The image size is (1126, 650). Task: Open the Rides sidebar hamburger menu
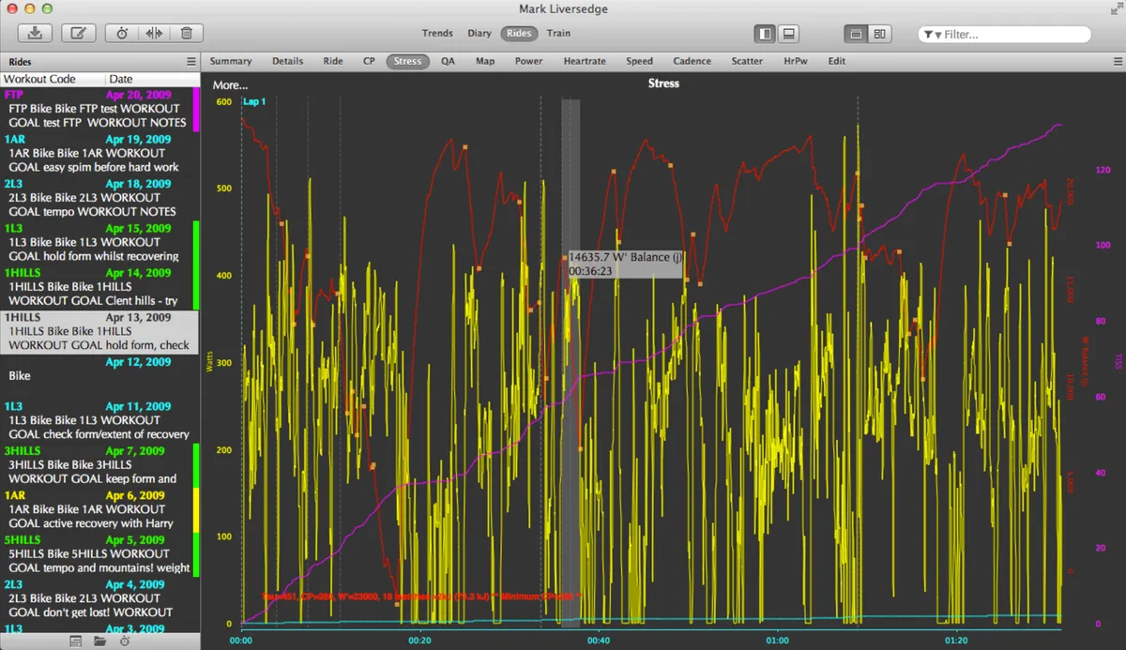[191, 62]
